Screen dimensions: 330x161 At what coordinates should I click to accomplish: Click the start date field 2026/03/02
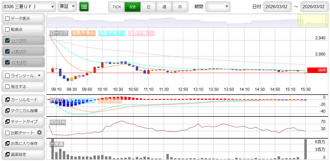point(277,6)
